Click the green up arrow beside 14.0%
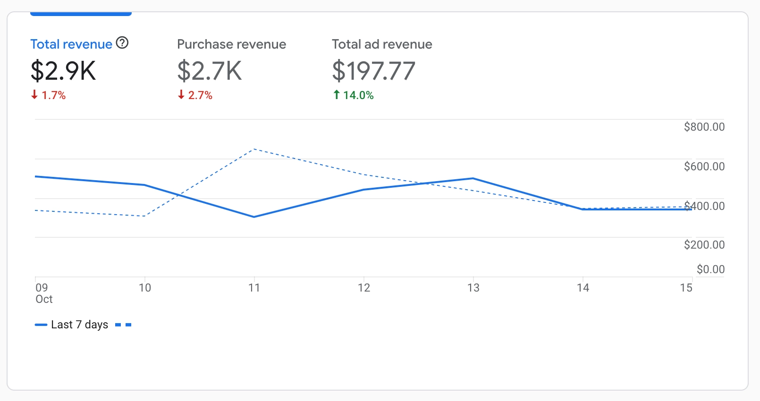 [x=337, y=95]
